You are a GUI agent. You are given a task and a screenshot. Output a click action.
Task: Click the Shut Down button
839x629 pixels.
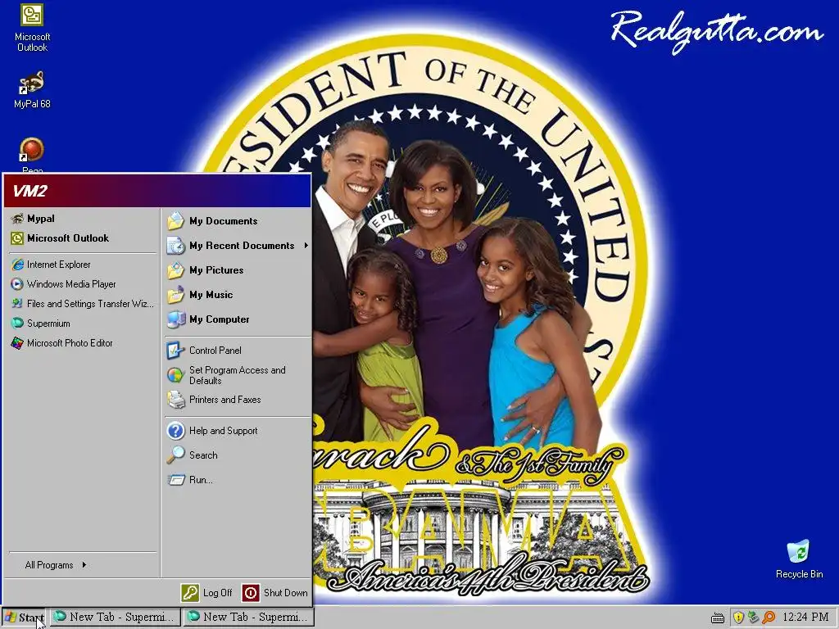pyautogui.click(x=275, y=593)
